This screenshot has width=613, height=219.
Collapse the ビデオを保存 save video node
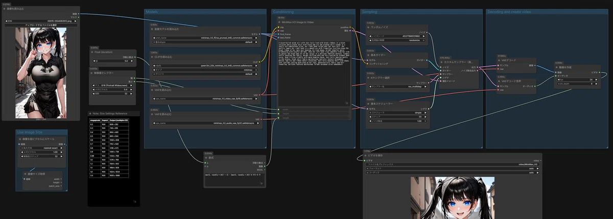(x=366, y=155)
